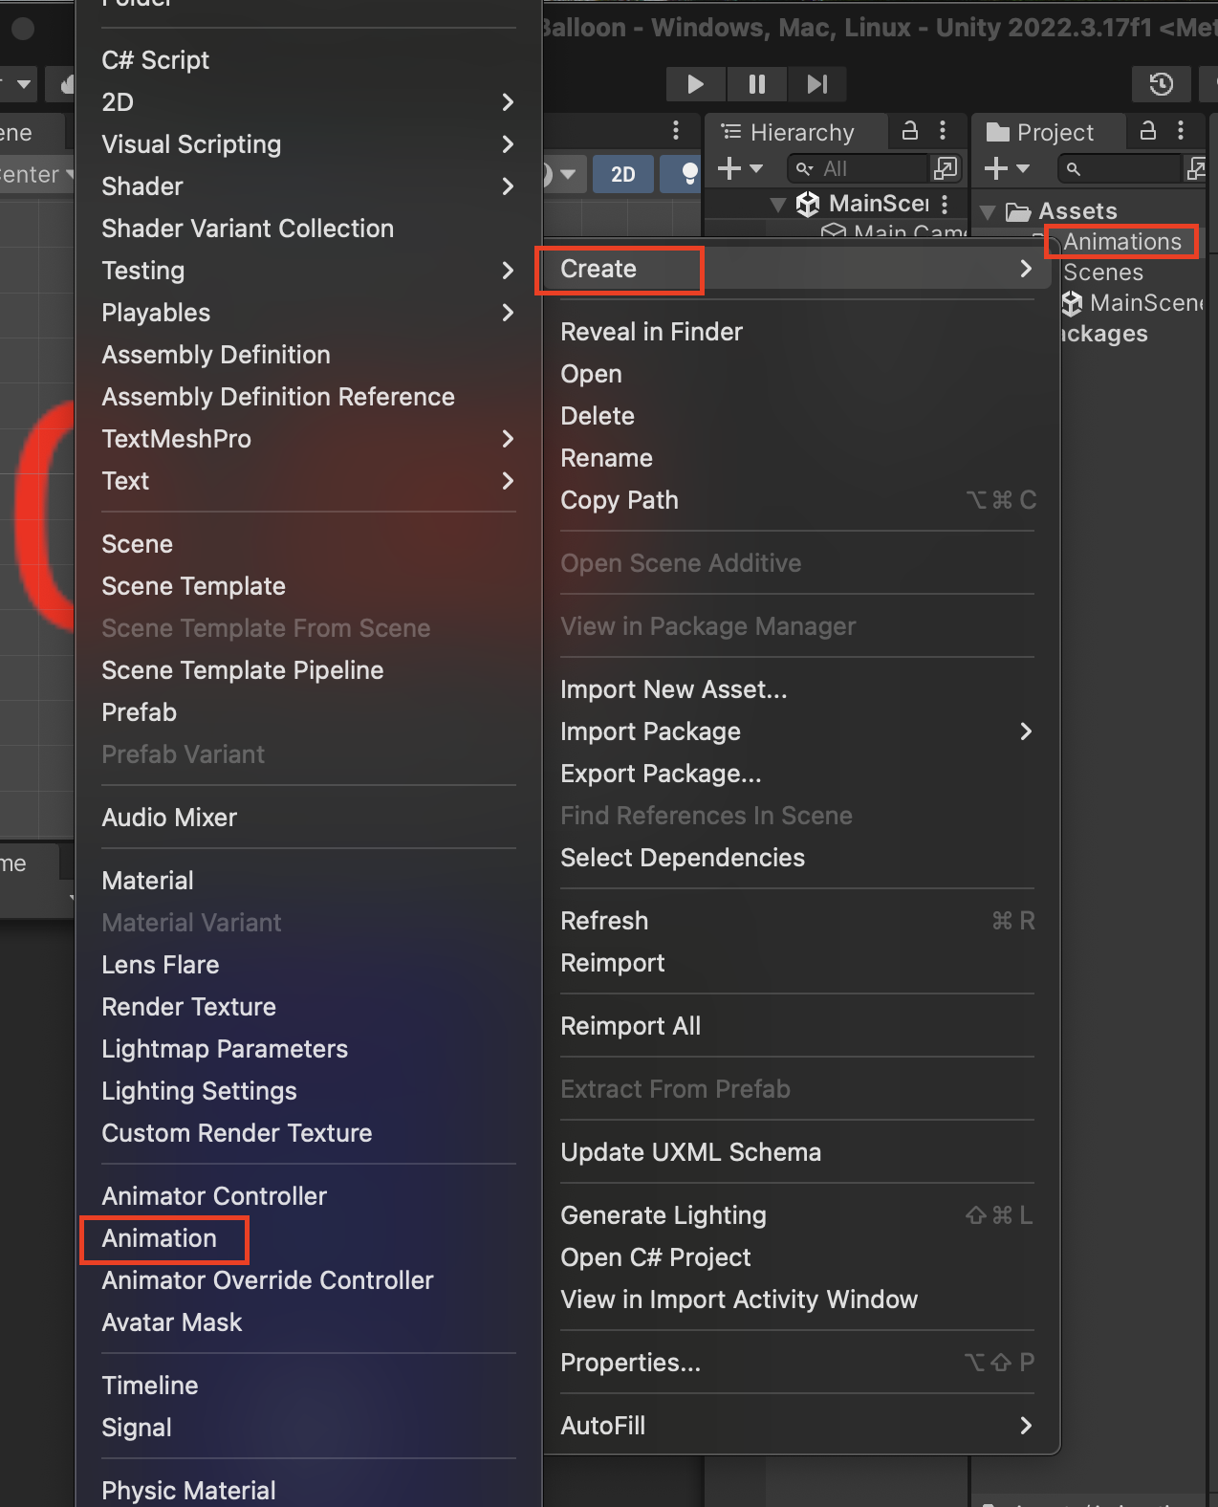Switch to the Project tab
The height and width of the screenshot is (1507, 1218).
[x=1040, y=132]
